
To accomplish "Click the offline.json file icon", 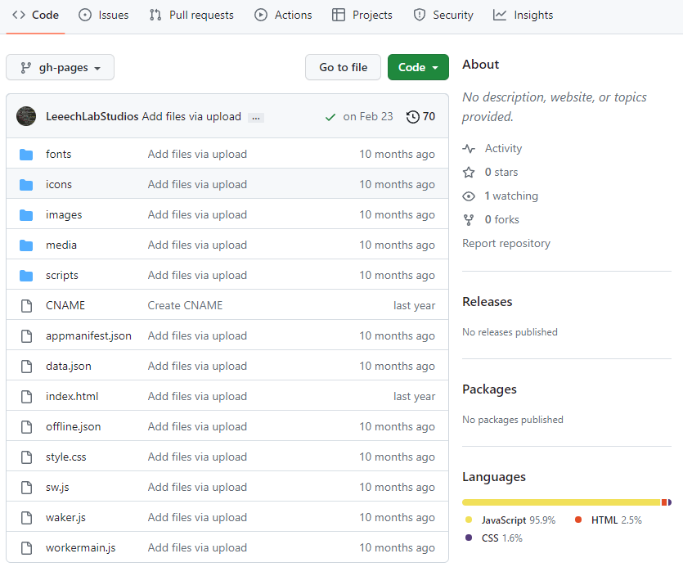I will (x=26, y=427).
